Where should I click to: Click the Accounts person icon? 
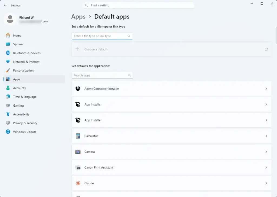[x=8, y=88]
